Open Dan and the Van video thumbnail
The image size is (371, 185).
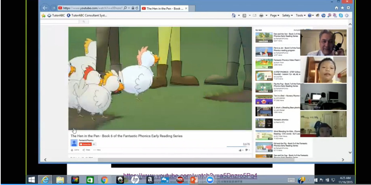click(264, 38)
